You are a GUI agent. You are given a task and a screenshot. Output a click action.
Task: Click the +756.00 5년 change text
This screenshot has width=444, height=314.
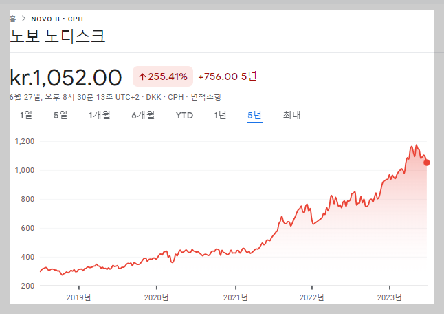pos(227,76)
